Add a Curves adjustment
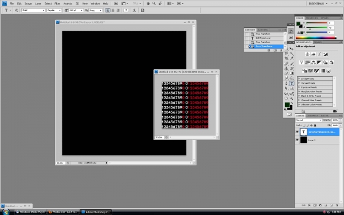The image size is (344, 215). pos(319,54)
